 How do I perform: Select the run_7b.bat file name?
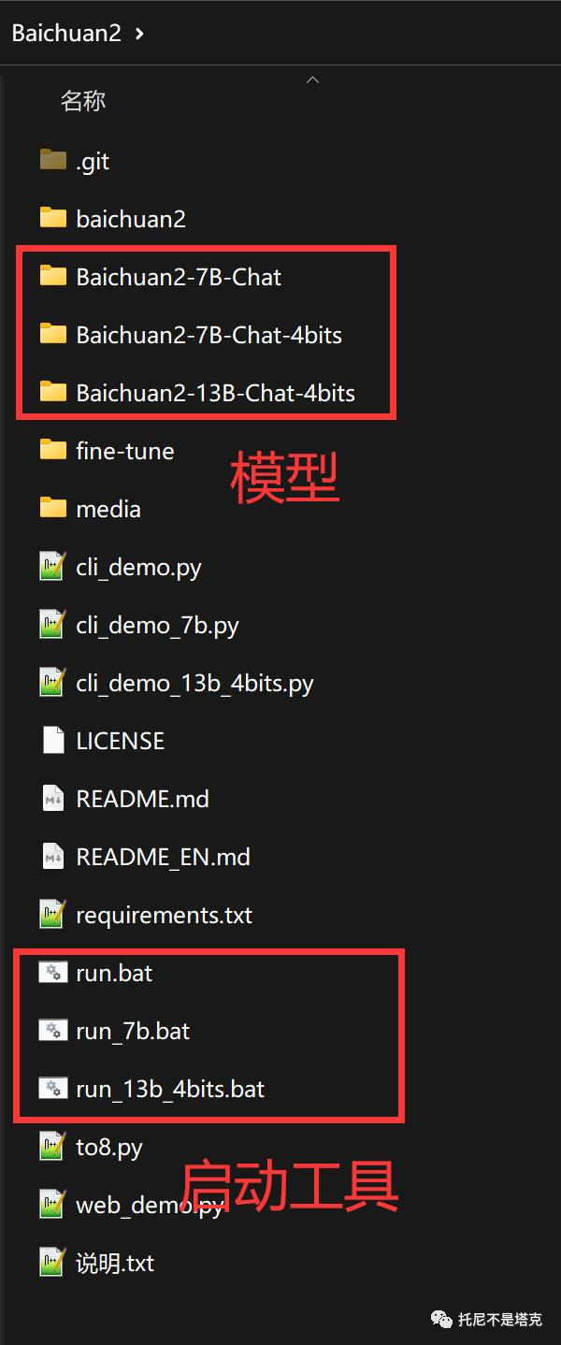133,1031
